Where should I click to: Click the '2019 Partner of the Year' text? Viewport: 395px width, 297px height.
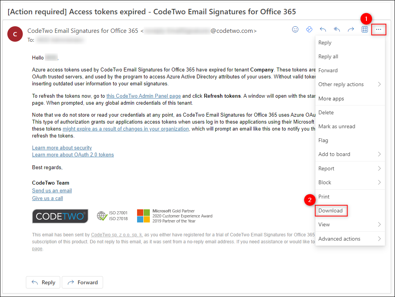coord(174,221)
